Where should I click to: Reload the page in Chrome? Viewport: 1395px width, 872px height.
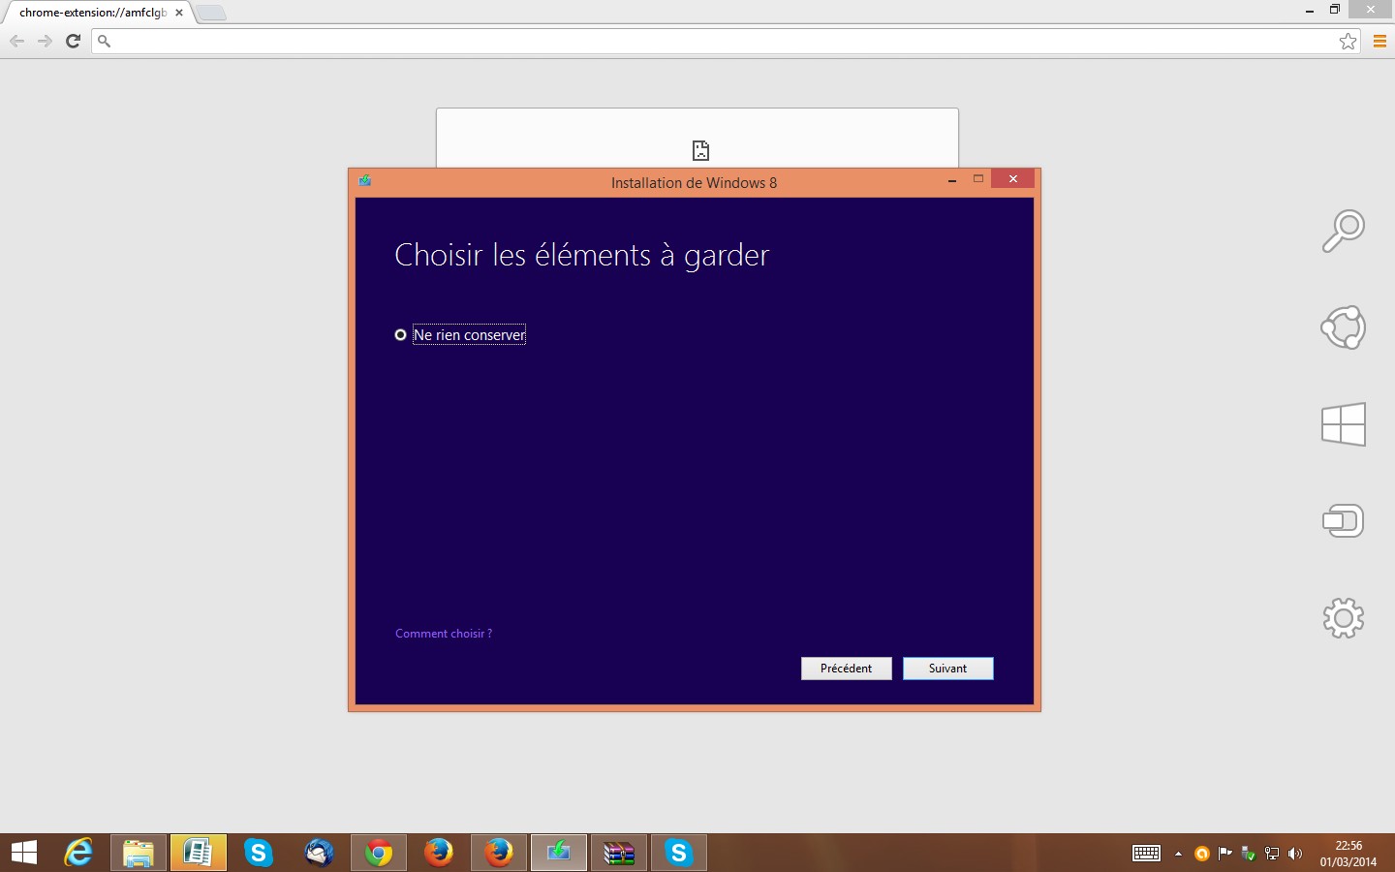pyautogui.click(x=73, y=41)
